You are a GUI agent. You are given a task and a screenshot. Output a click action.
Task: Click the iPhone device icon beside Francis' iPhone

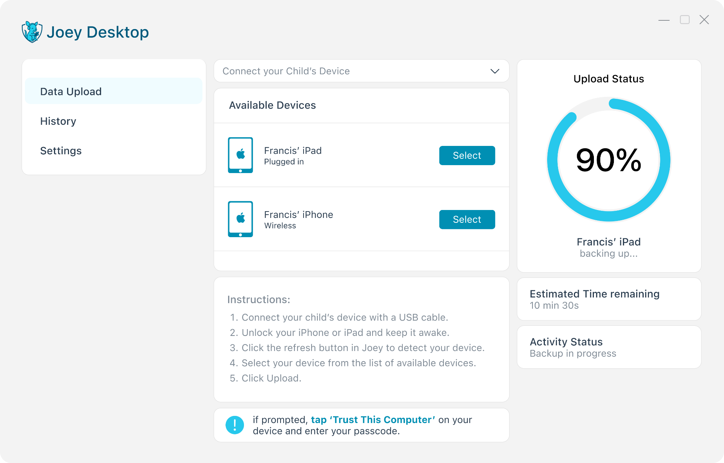pos(240,219)
